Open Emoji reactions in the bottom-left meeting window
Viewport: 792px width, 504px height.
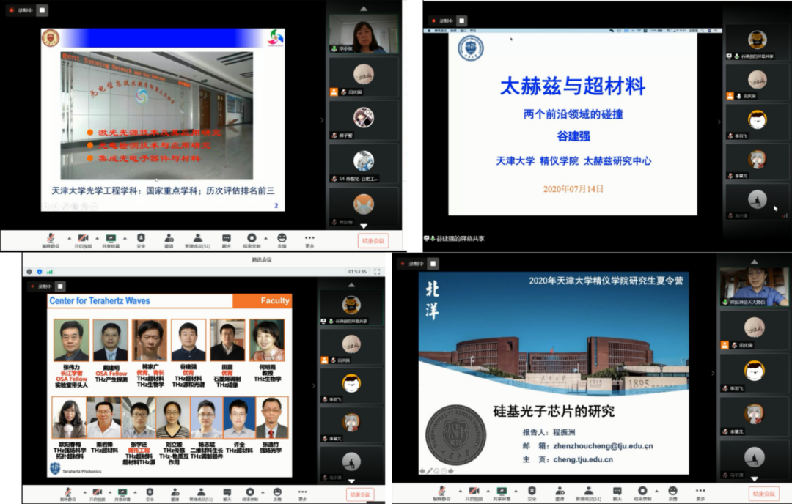click(x=277, y=494)
